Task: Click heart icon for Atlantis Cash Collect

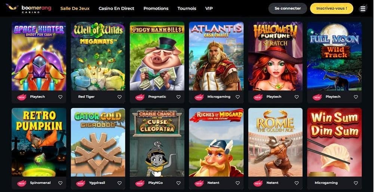Action: pos(237,97)
